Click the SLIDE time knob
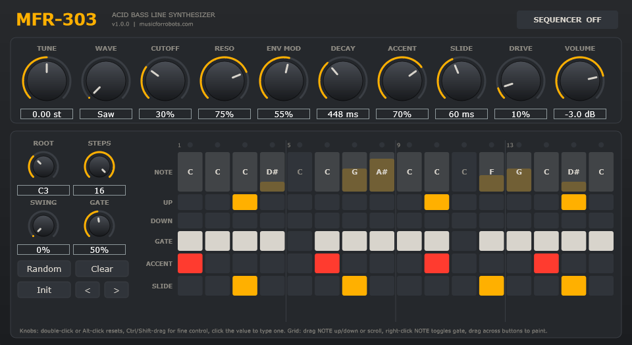 pyautogui.click(x=461, y=80)
